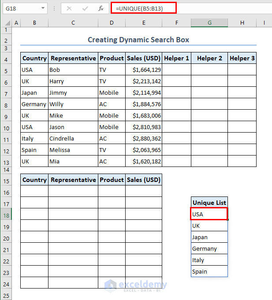Select the sales value $2,880,362

pos(144,138)
